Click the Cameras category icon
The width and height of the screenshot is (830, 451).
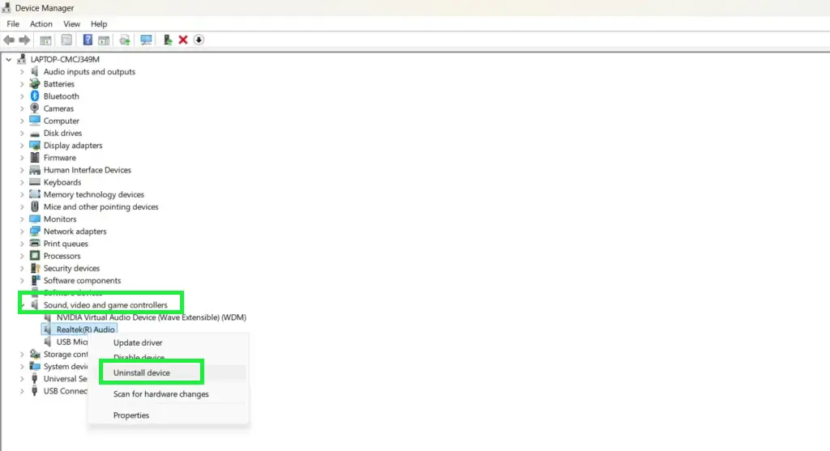click(x=34, y=108)
